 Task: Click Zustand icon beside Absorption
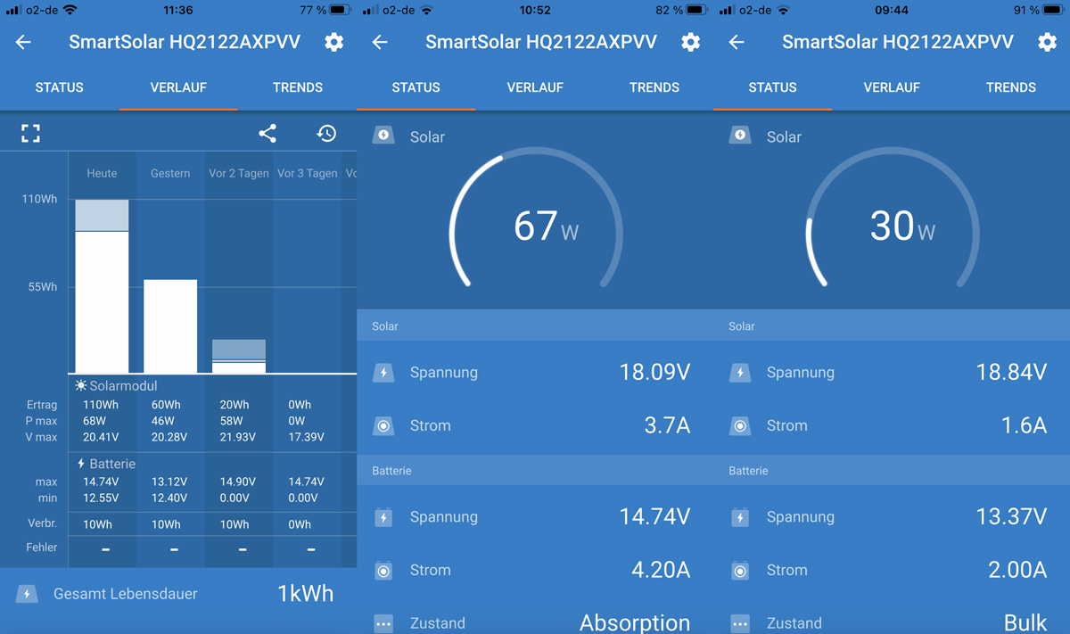[383, 623]
